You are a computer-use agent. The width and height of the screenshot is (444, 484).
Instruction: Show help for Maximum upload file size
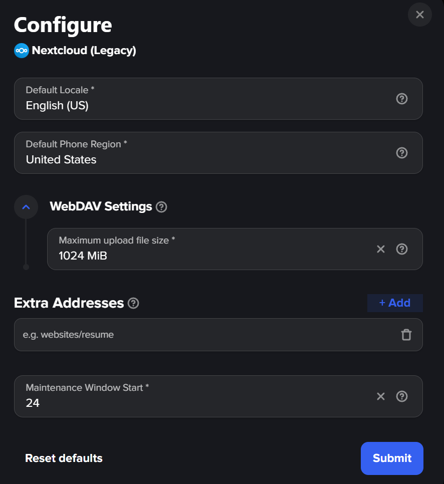(x=401, y=249)
